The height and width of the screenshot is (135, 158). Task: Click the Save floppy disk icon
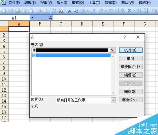[x=17, y=11]
